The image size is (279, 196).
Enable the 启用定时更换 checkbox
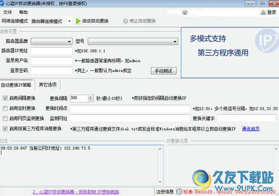[5, 108]
